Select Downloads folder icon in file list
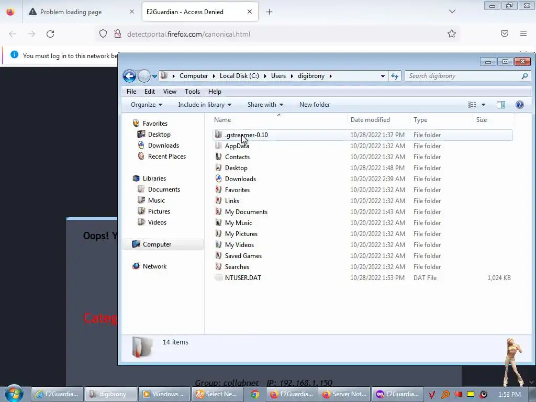 click(218, 178)
